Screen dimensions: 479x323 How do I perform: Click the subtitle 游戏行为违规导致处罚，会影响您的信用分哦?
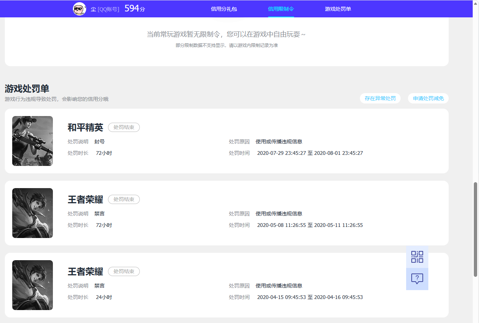pos(57,99)
